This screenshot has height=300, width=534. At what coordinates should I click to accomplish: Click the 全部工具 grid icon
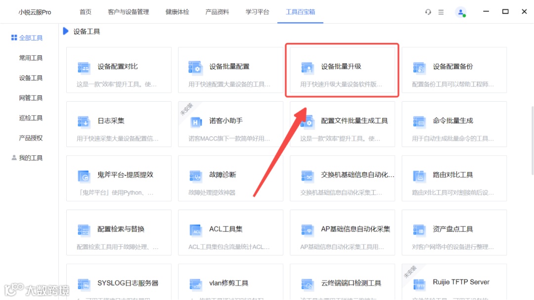14,37
